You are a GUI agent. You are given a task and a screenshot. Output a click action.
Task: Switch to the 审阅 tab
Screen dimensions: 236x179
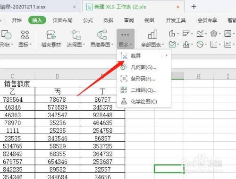(x=129, y=20)
